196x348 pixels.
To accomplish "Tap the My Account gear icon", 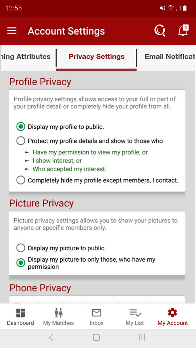I will pyautogui.click(x=173, y=313).
